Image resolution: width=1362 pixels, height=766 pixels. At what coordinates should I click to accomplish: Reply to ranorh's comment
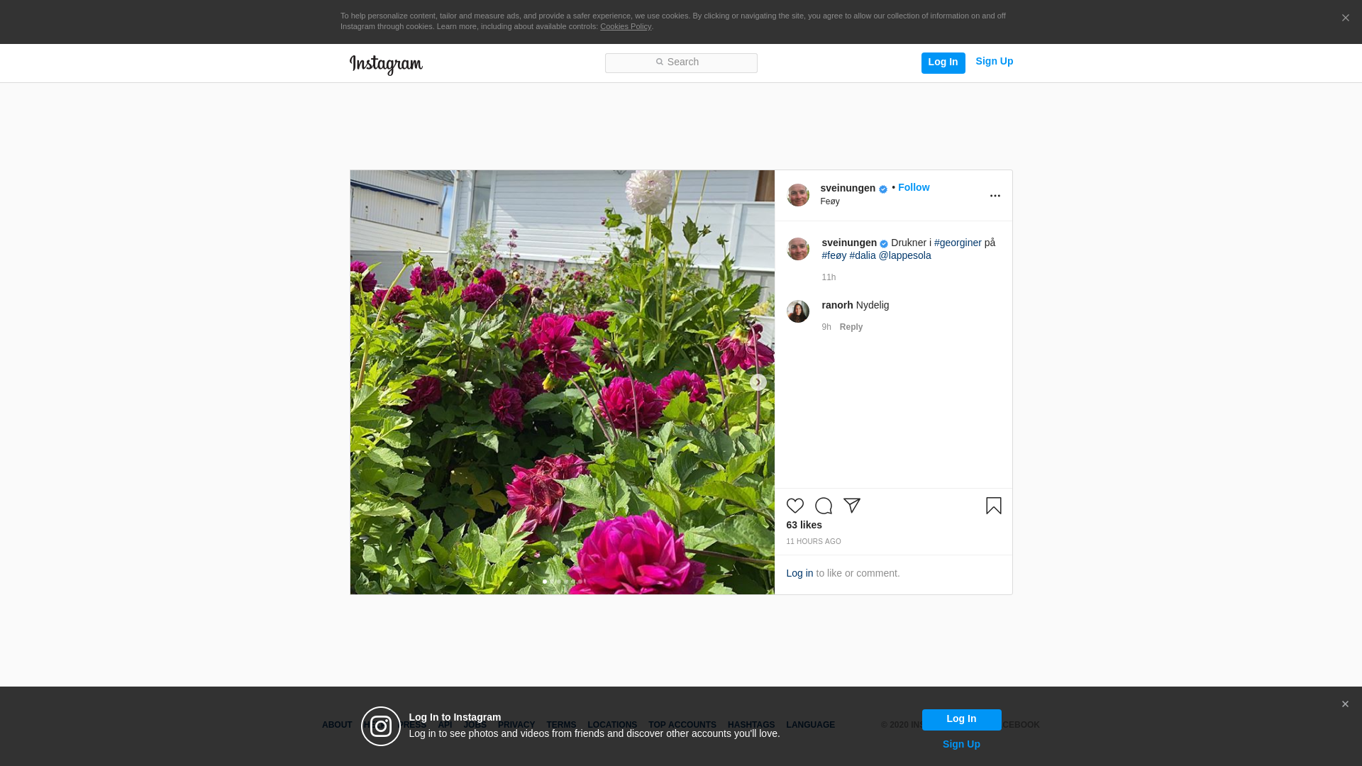(x=851, y=327)
